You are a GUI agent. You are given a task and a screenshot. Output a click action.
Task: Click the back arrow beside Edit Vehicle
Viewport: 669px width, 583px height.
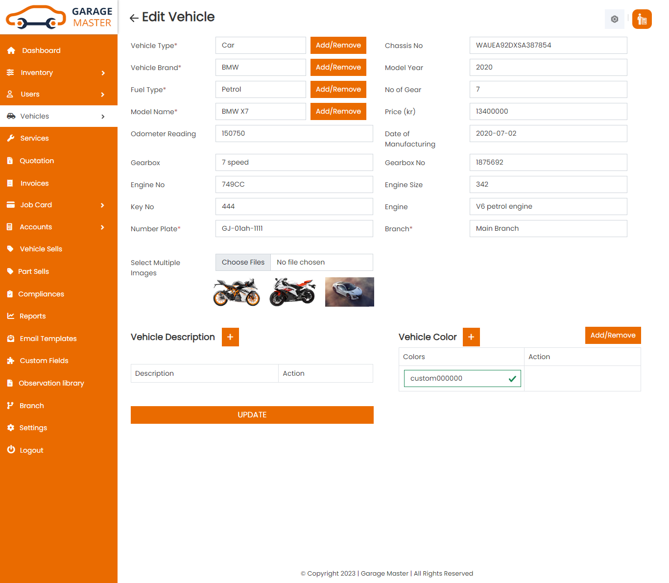(x=134, y=18)
